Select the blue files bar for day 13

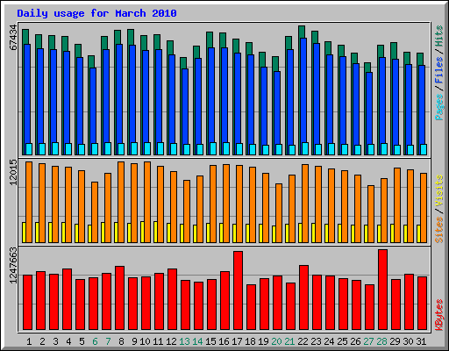(x=185, y=106)
